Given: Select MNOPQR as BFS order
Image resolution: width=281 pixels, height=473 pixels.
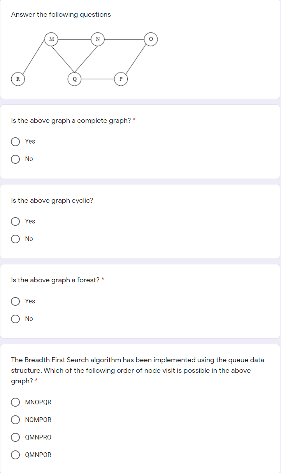Looking at the screenshot, I should [x=16, y=402].
